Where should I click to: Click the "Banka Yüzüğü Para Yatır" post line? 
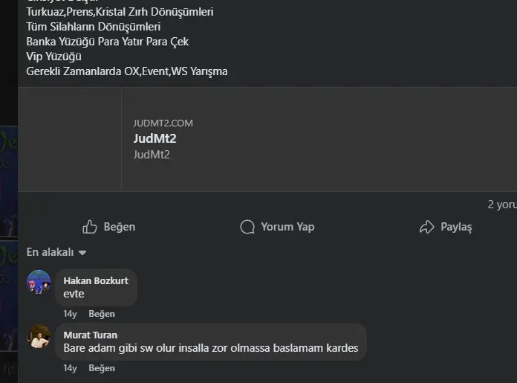click(x=108, y=42)
